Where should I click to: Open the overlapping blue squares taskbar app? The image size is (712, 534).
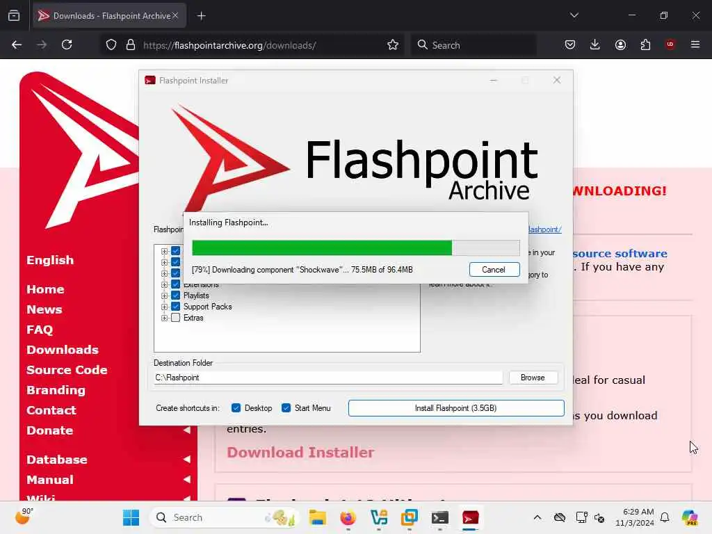click(409, 517)
